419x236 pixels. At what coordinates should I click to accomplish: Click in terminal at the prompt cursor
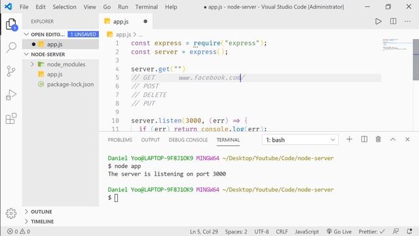[117, 198]
